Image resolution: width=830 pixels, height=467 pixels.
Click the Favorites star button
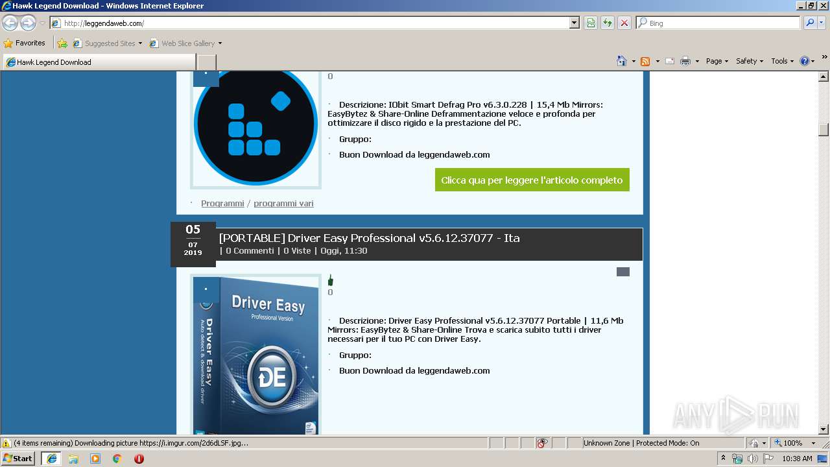tap(25, 43)
